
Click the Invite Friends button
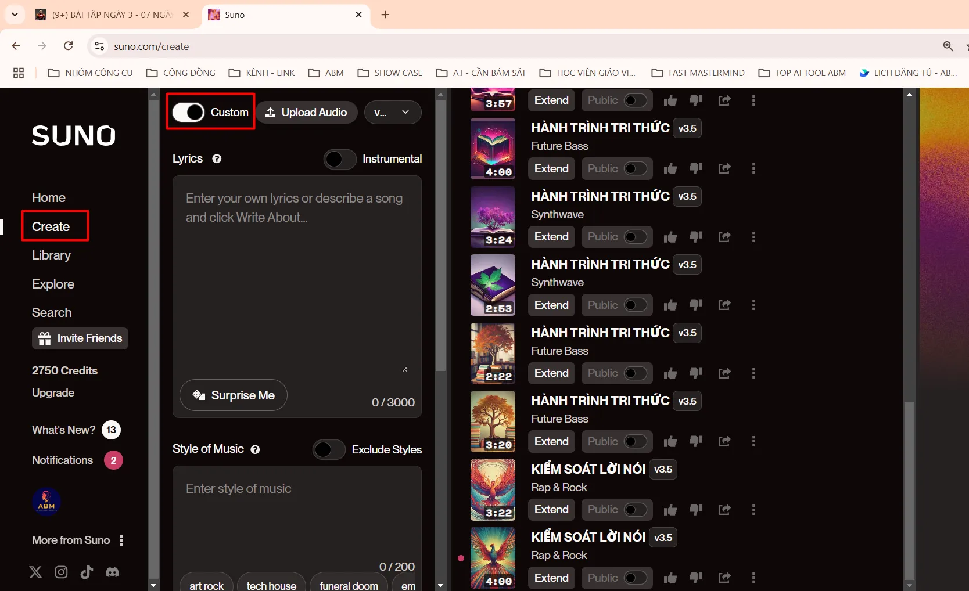pos(80,338)
